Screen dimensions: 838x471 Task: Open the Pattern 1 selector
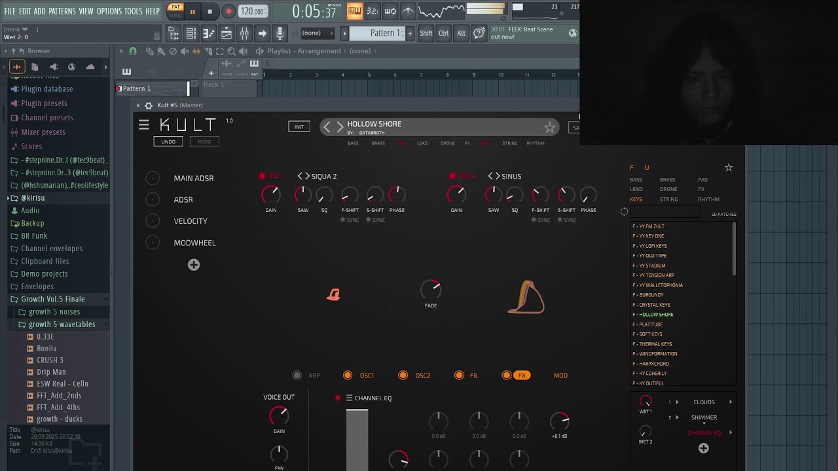pos(378,33)
